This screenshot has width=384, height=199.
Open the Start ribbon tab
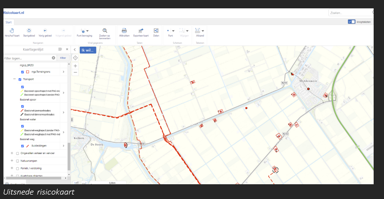pyautogui.click(x=8, y=22)
